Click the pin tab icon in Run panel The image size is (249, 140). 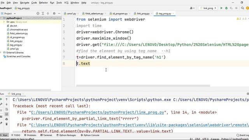click(1, 123)
